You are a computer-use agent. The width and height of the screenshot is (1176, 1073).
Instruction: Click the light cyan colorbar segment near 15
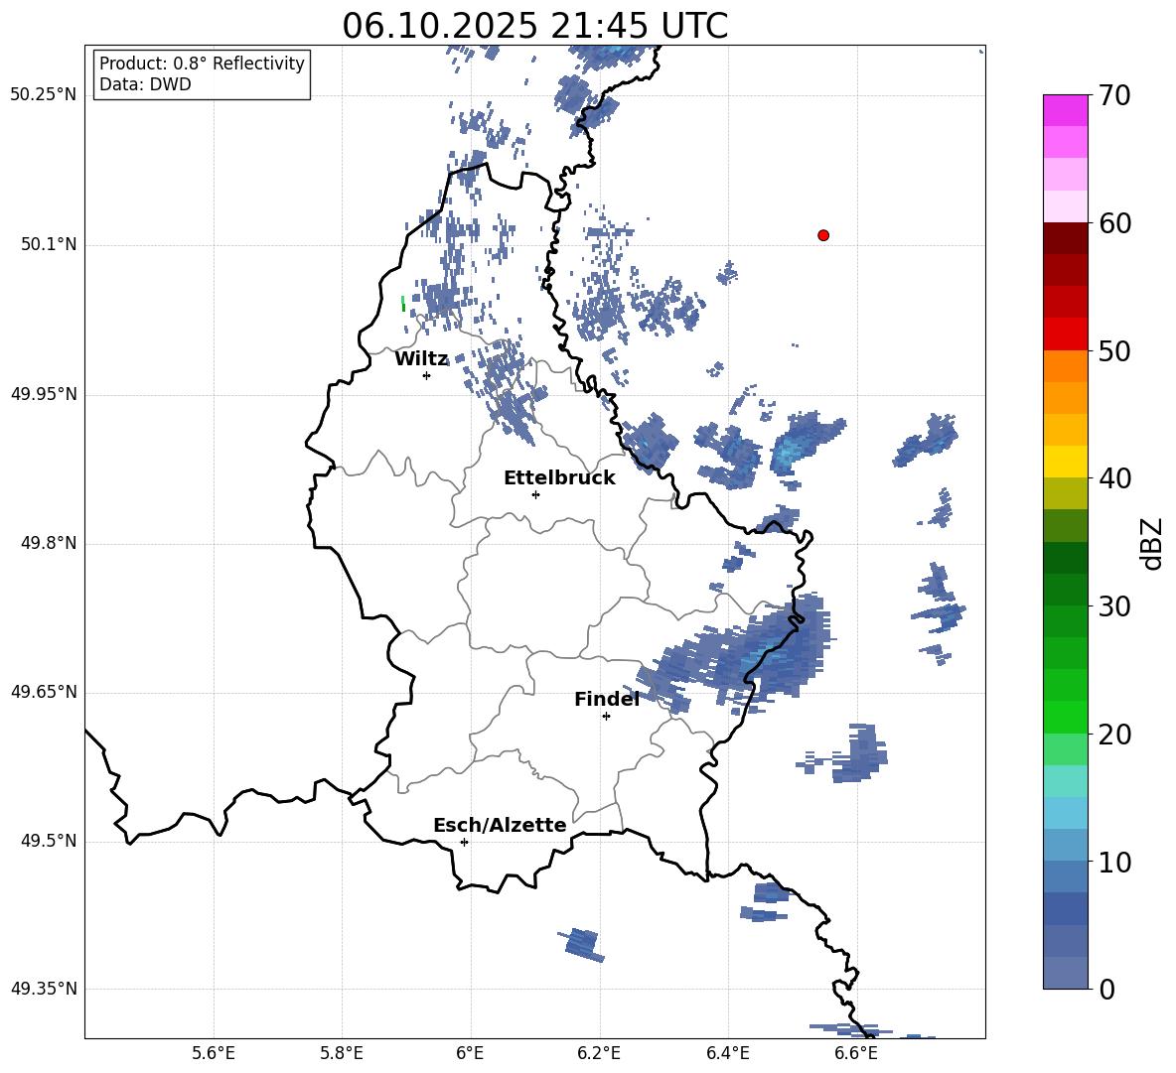(x=1065, y=781)
